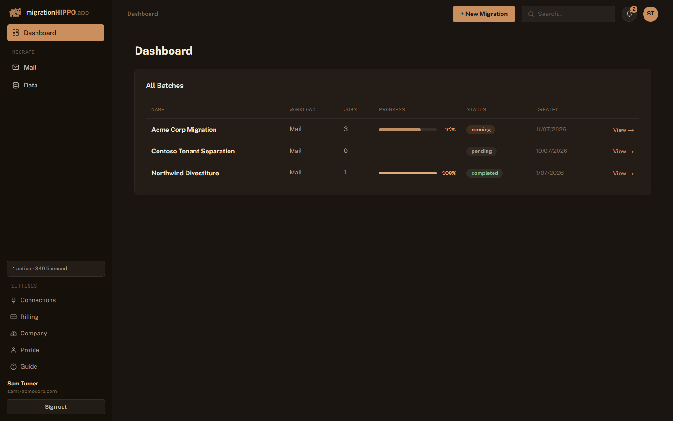Click the 72% progress value

click(451, 130)
